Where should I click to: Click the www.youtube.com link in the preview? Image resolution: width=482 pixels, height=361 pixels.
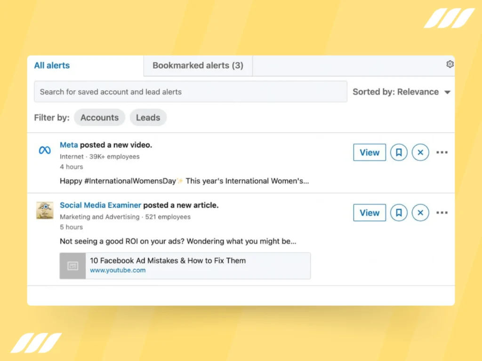tap(118, 270)
